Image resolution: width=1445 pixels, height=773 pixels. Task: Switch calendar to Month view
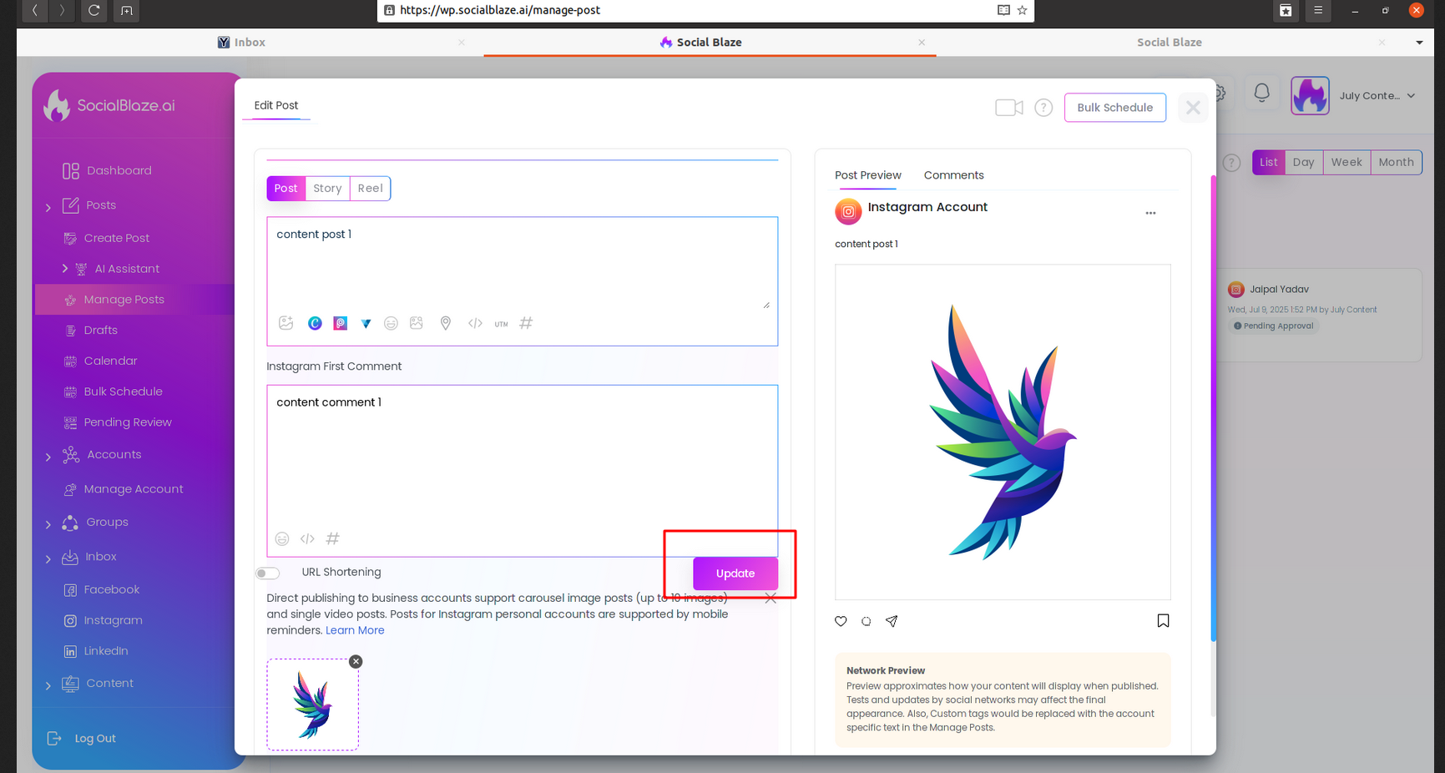point(1396,162)
